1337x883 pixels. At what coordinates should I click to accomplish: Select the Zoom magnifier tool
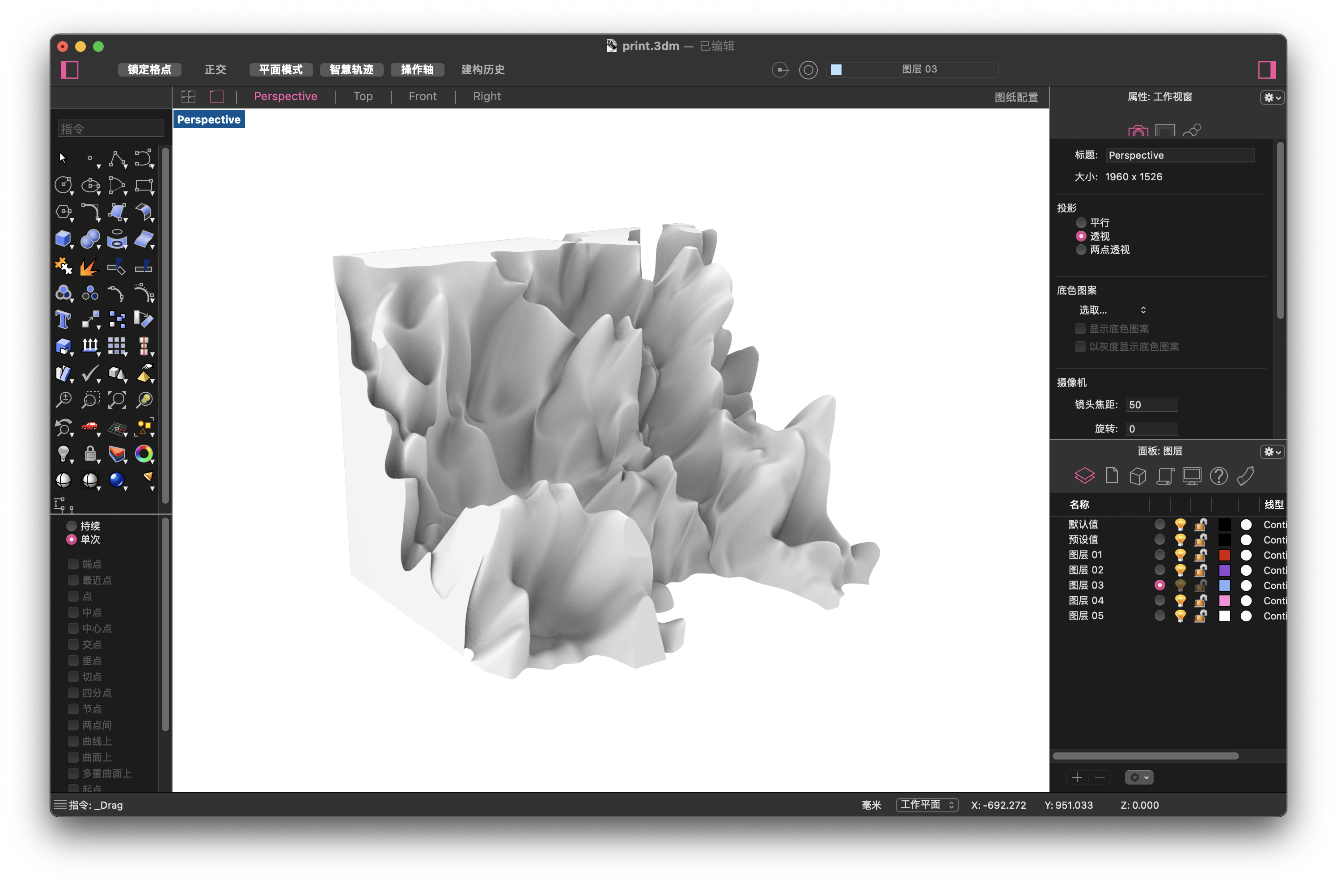tap(63, 399)
